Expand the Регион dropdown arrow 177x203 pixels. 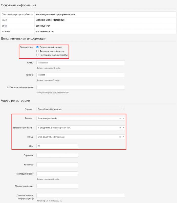pyautogui.click(x=123, y=118)
